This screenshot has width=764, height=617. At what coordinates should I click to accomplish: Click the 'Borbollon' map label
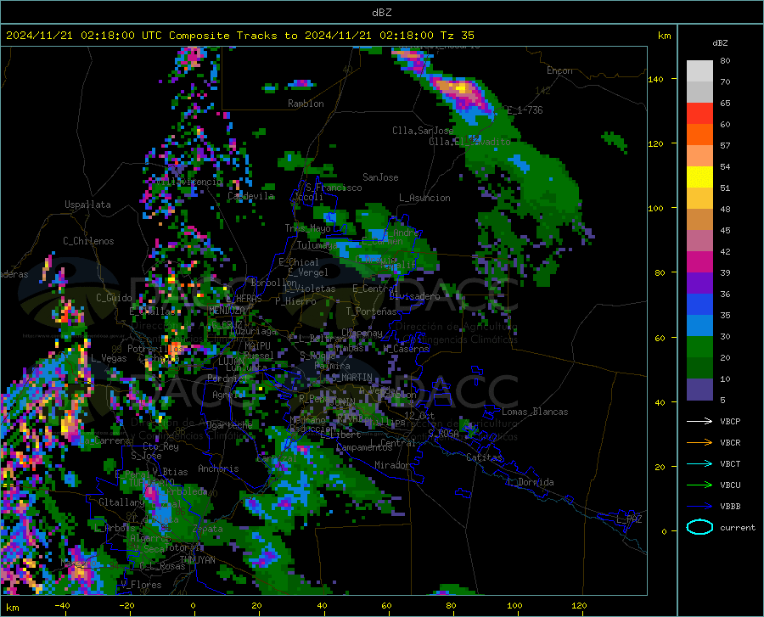pyautogui.click(x=273, y=283)
